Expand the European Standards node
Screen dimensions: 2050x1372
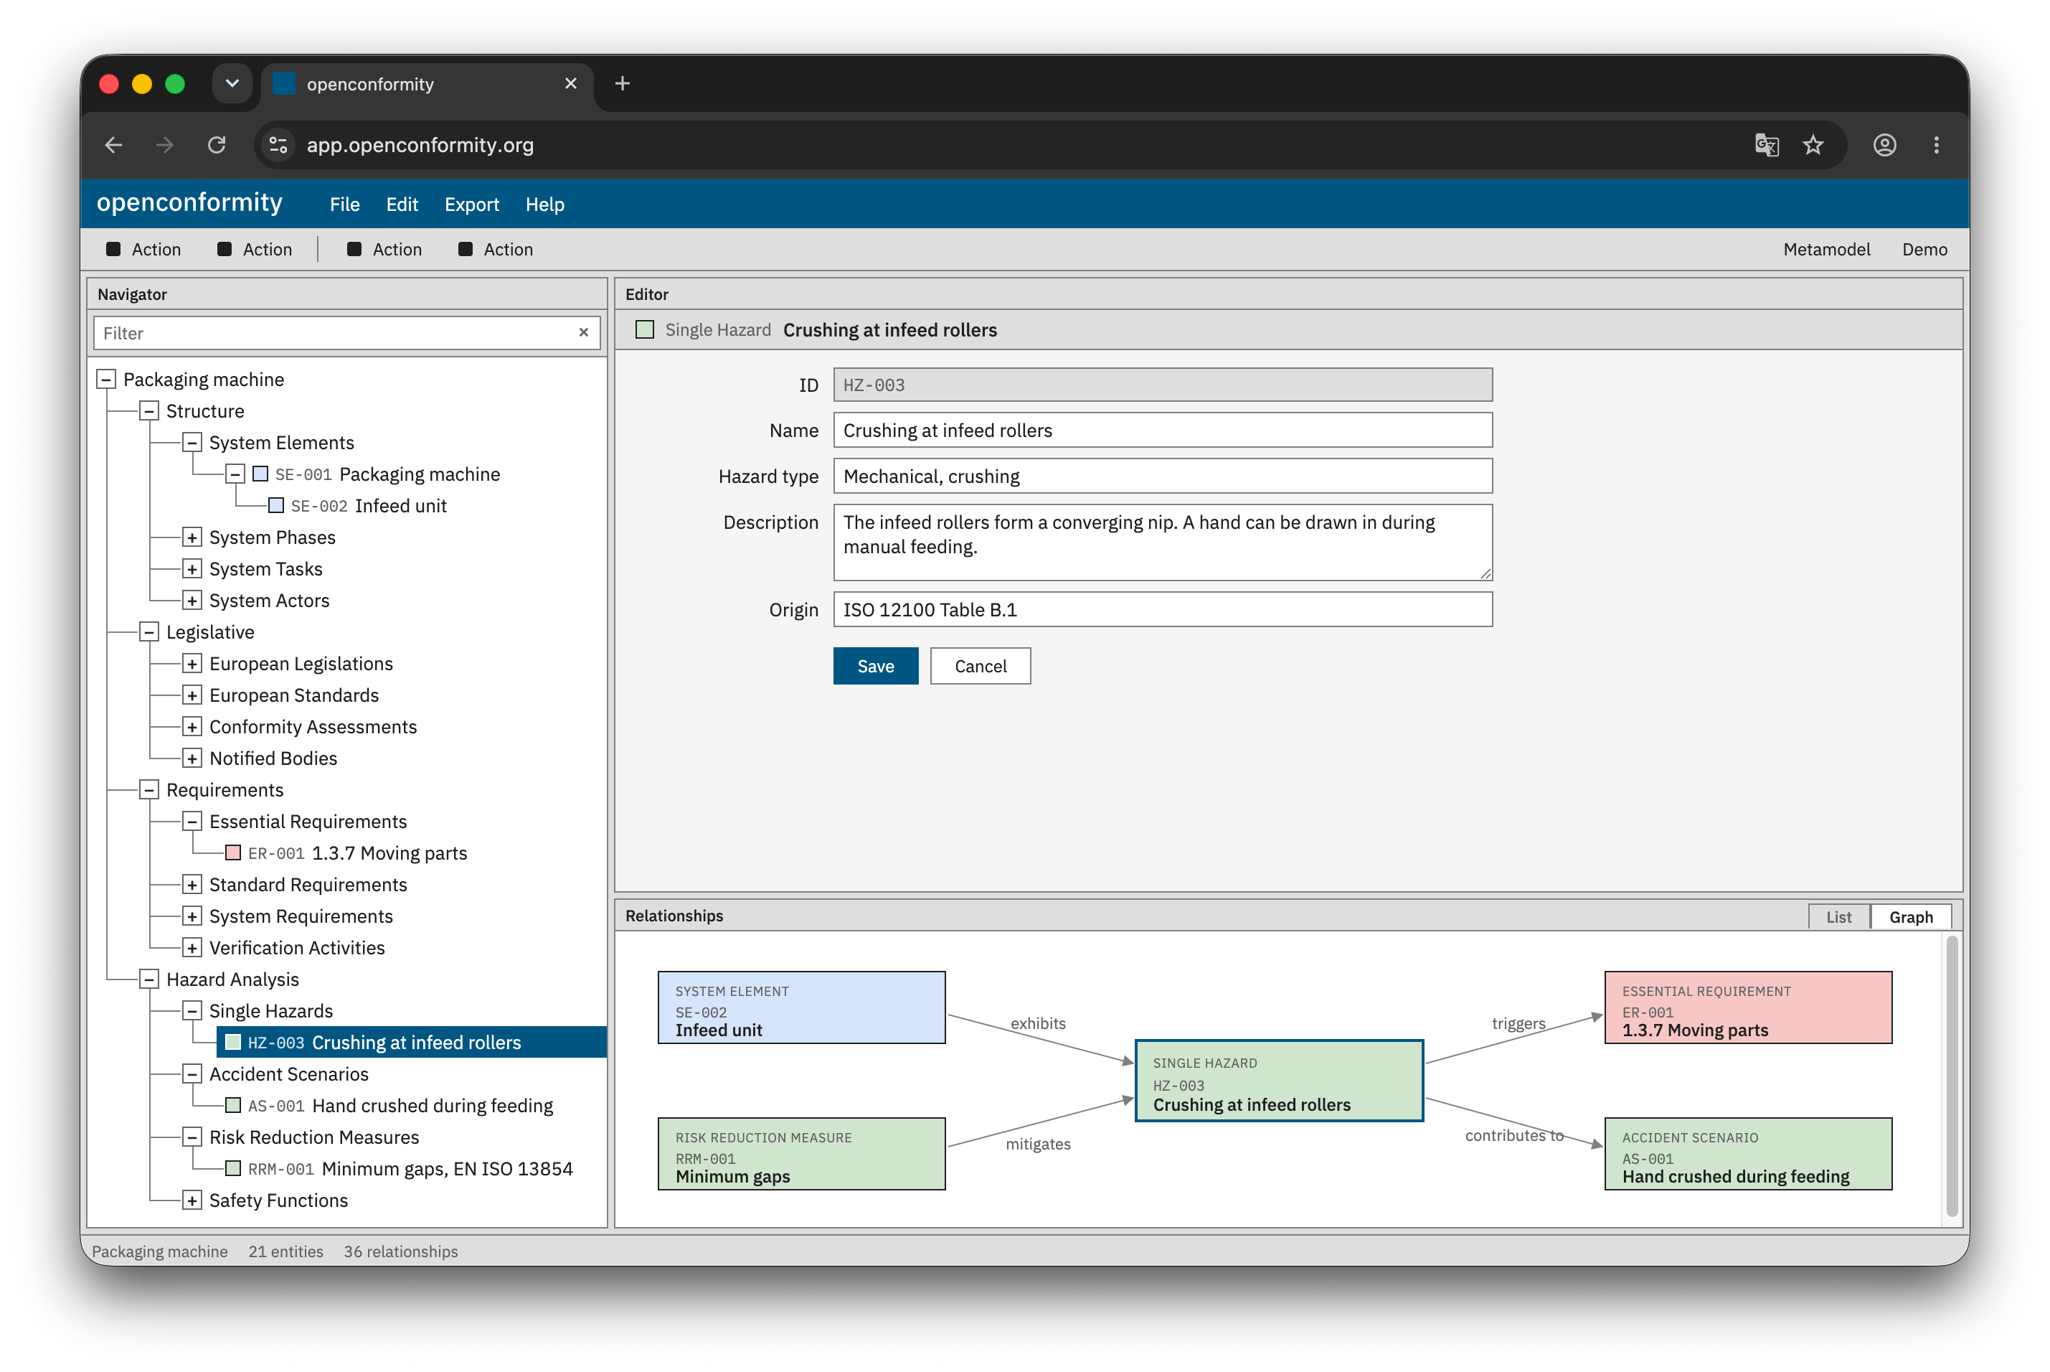click(192, 694)
